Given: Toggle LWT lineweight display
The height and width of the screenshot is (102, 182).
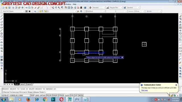Looking at the screenshot, I should click(x=76, y=95).
